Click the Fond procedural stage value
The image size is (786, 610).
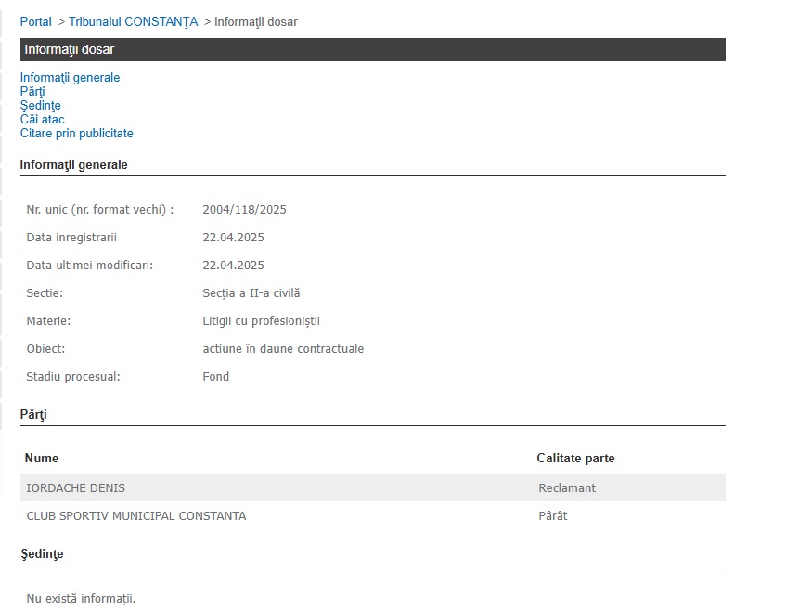pos(215,377)
